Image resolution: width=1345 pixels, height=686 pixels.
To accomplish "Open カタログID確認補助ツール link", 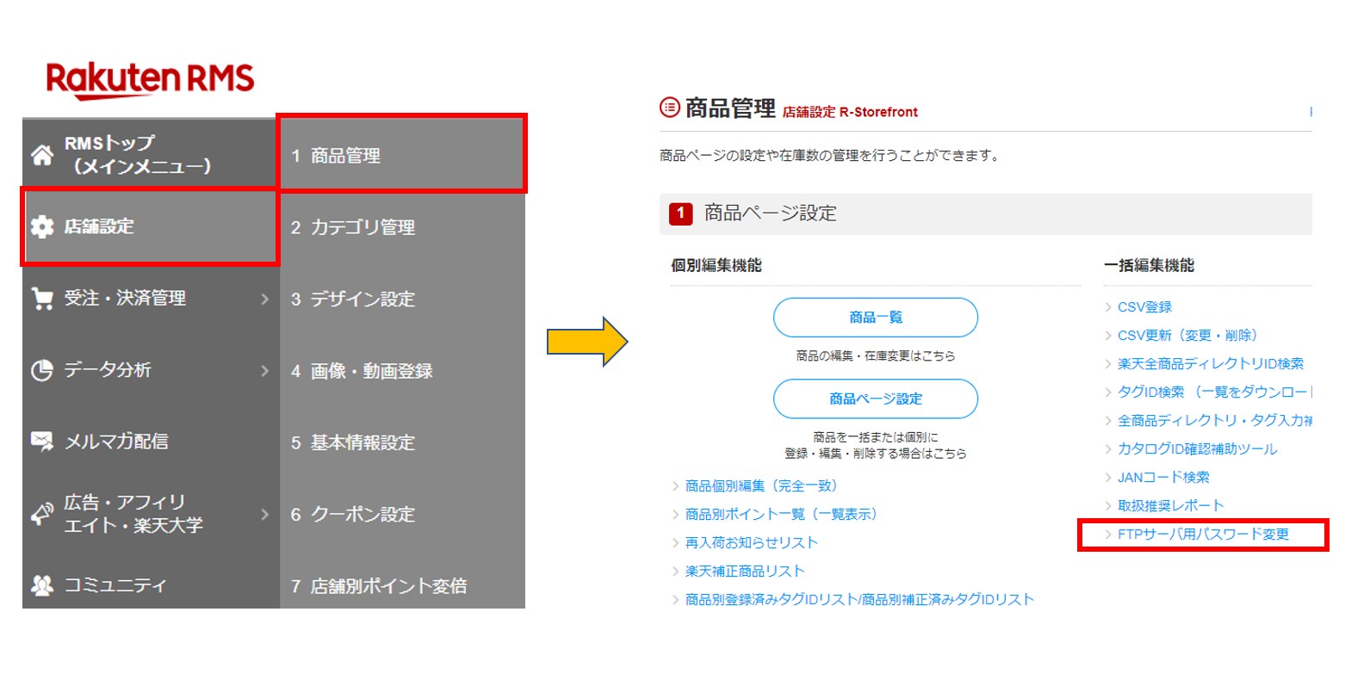I will tap(1197, 449).
